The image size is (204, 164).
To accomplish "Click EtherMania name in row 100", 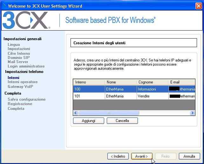I will point(121,89).
